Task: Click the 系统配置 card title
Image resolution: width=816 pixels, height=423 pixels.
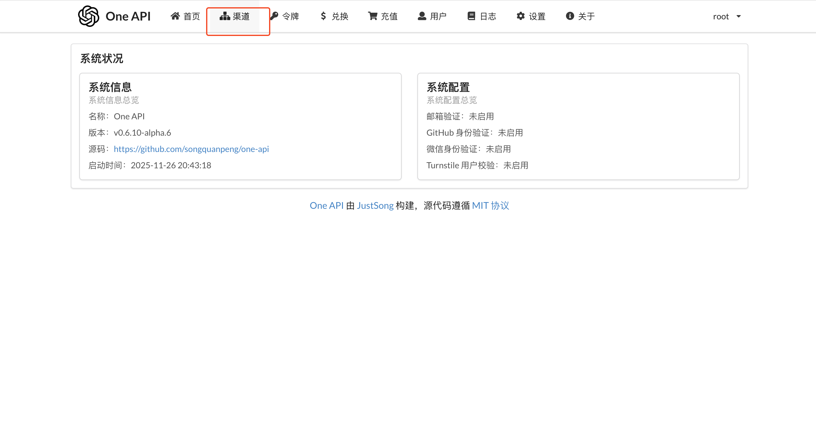Action: (x=448, y=87)
